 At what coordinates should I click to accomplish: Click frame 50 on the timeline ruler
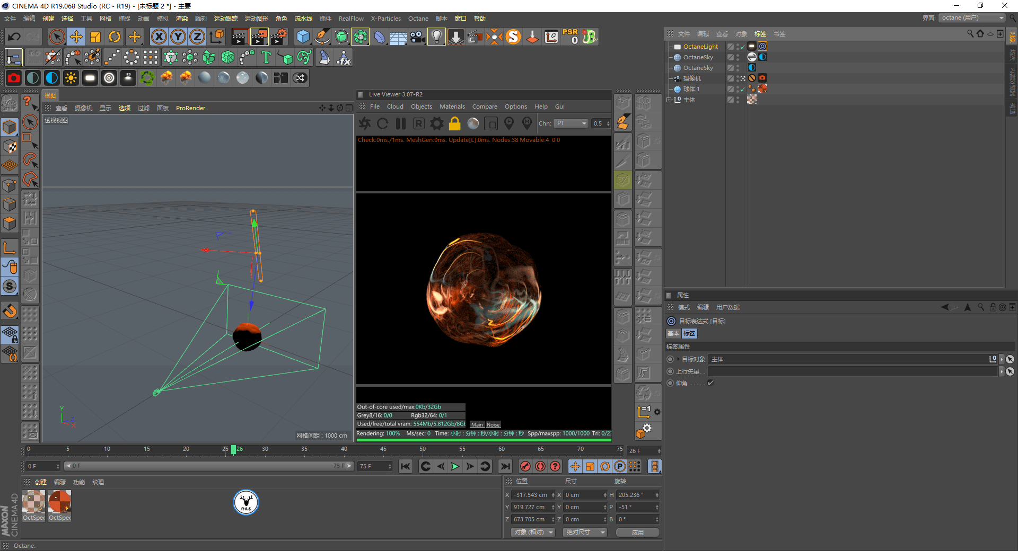tap(423, 449)
